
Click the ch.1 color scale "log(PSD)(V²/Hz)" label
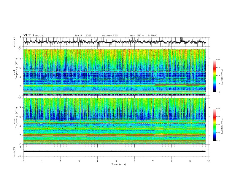222,77
